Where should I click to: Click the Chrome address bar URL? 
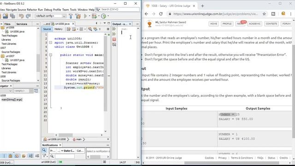[x=215, y=14]
